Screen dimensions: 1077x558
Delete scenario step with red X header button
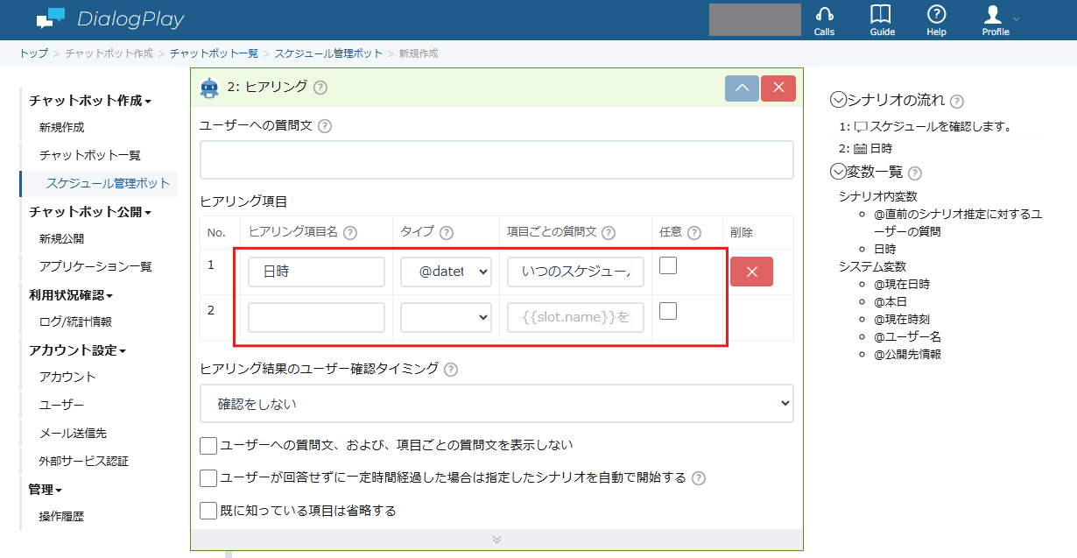tap(778, 88)
